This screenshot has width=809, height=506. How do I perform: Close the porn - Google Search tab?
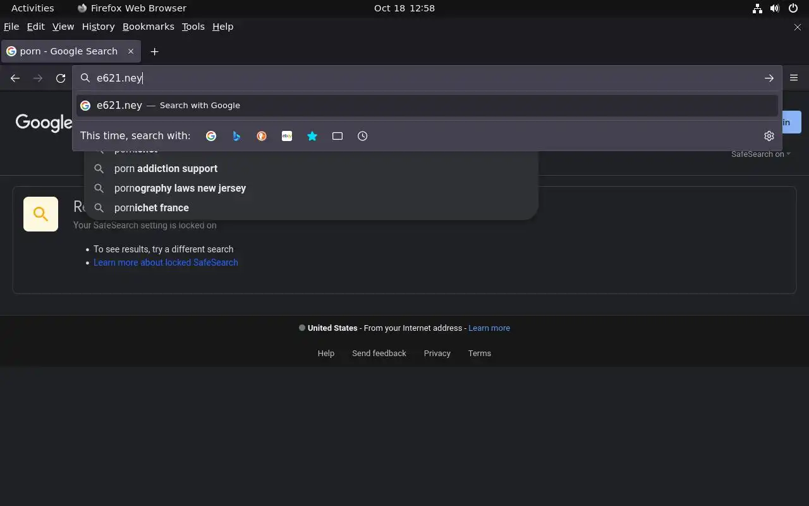click(x=131, y=51)
